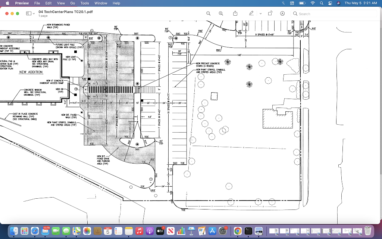Open the Preview application menu
Viewport: 382px width, 239px height.
22,3
